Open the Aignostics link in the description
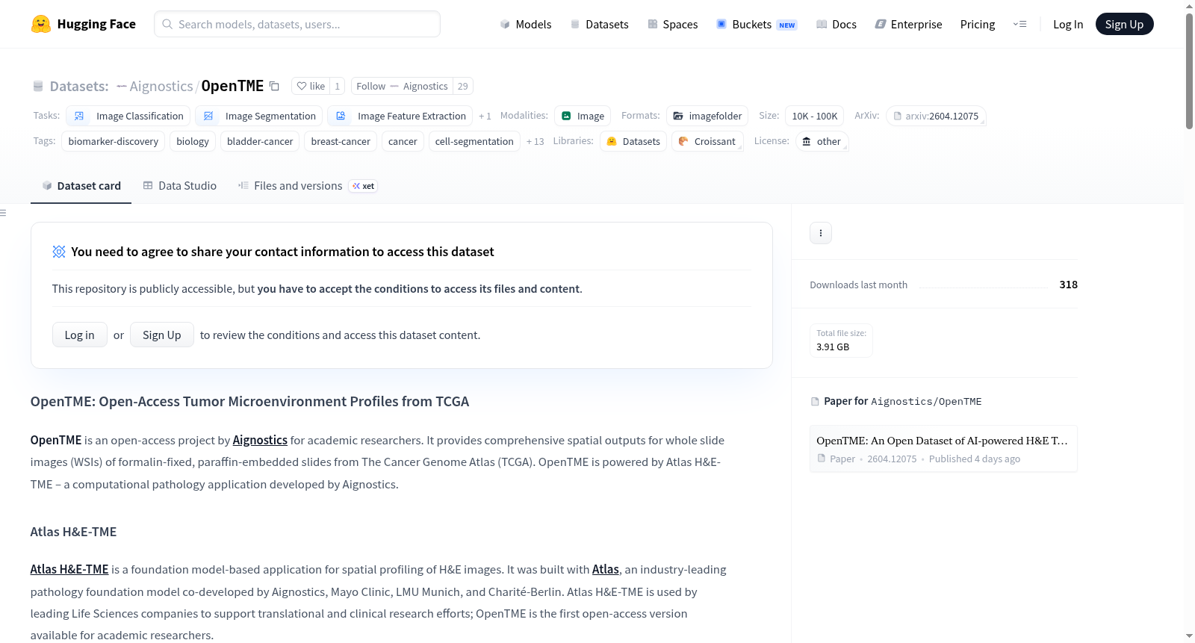The image size is (1195, 643). click(260, 440)
